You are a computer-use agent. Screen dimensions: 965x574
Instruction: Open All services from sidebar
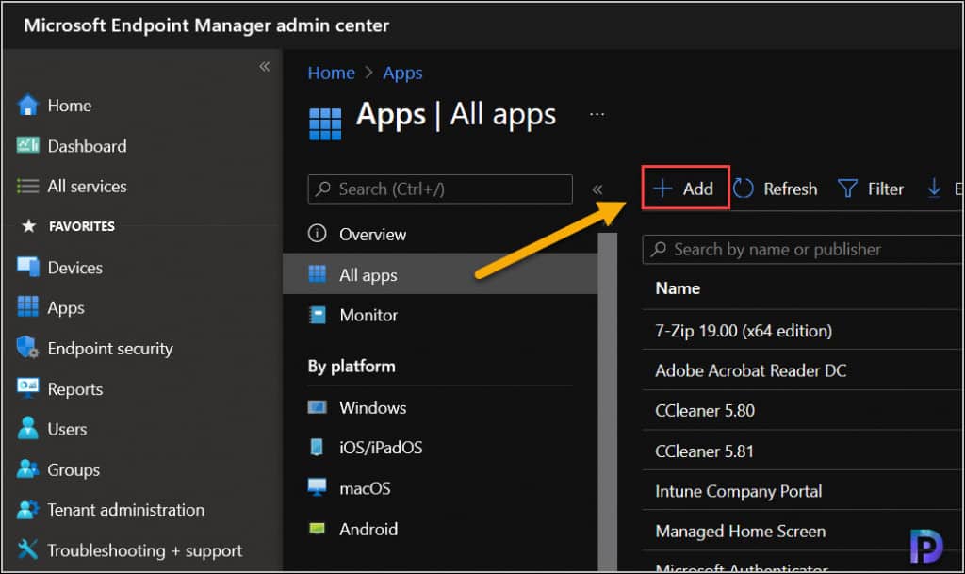point(87,187)
